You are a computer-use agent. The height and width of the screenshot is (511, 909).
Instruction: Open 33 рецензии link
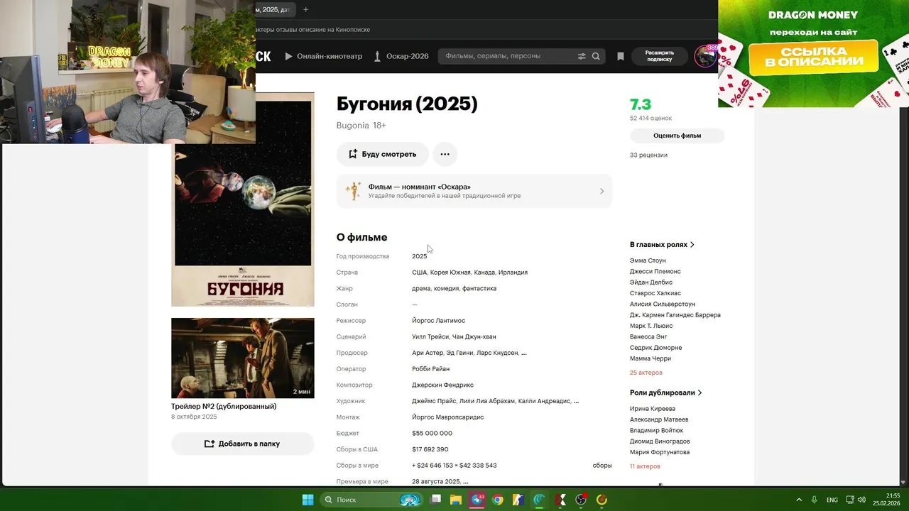pyautogui.click(x=648, y=155)
